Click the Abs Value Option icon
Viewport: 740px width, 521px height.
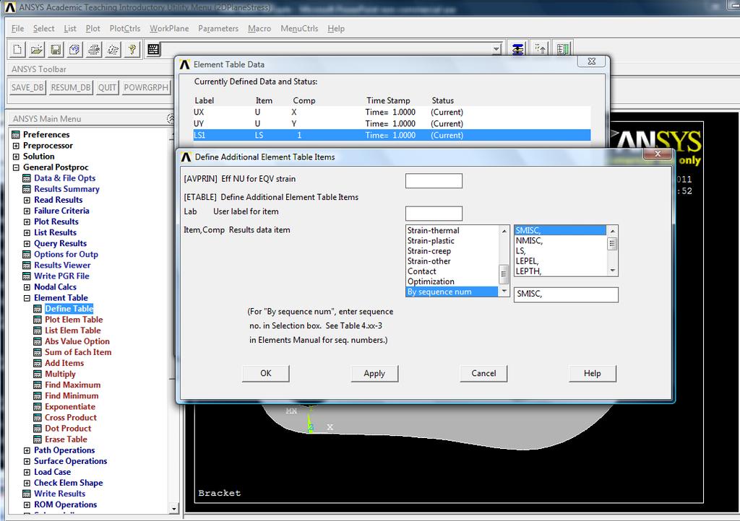(x=38, y=341)
